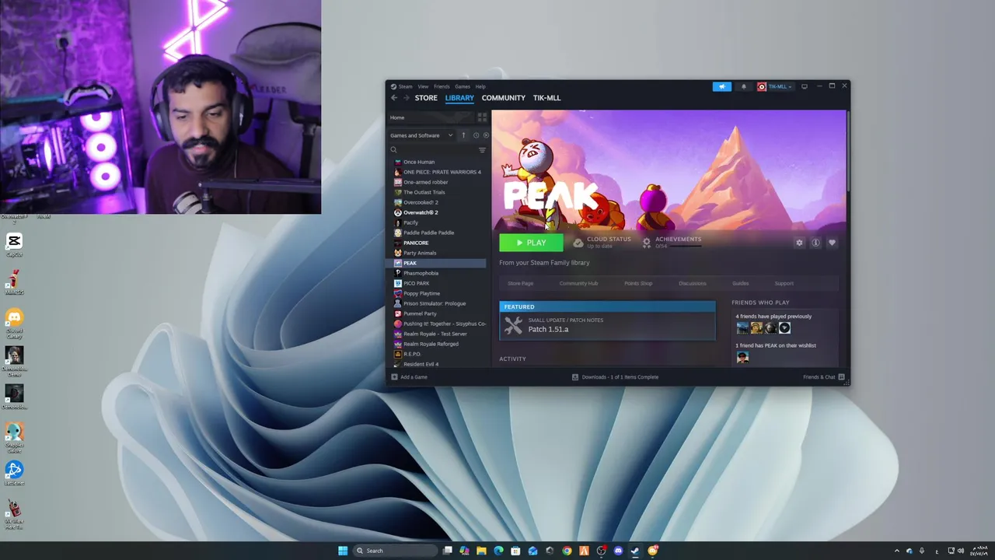Open PEAK game settings gear icon
The height and width of the screenshot is (560, 995).
point(799,243)
